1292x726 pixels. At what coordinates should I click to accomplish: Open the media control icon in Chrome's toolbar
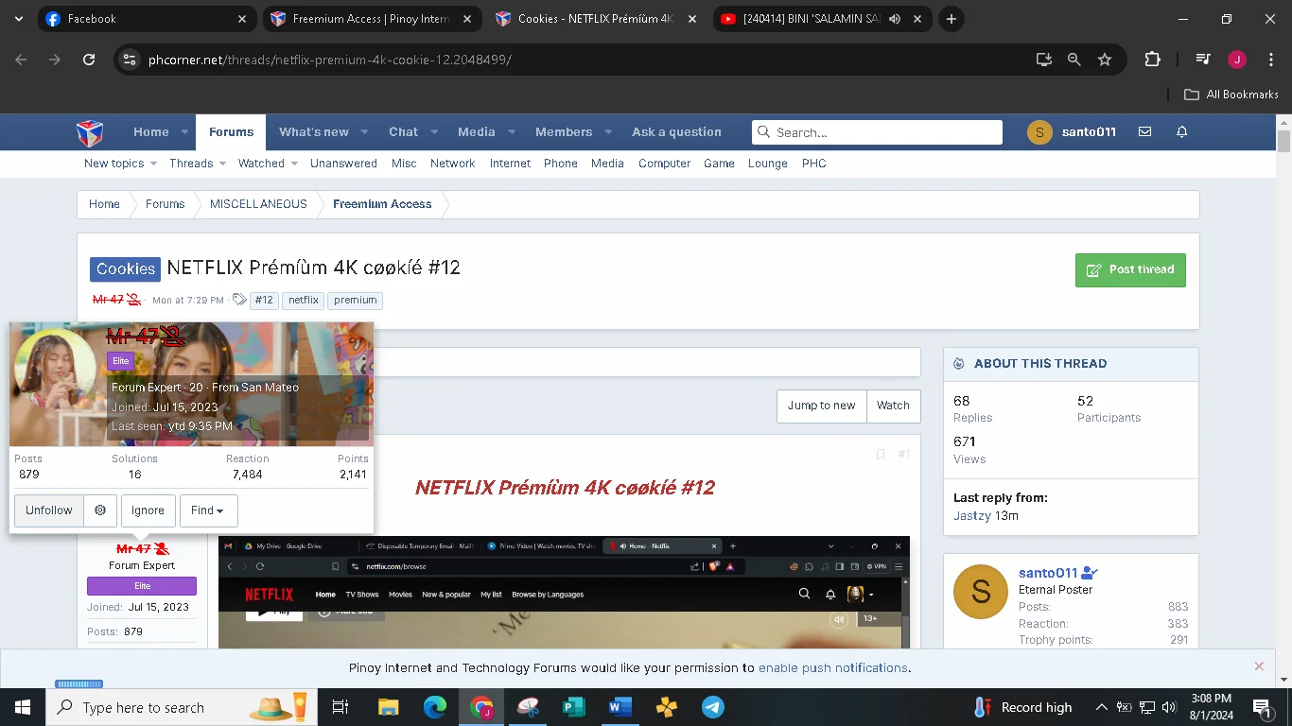coord(1202,59)
